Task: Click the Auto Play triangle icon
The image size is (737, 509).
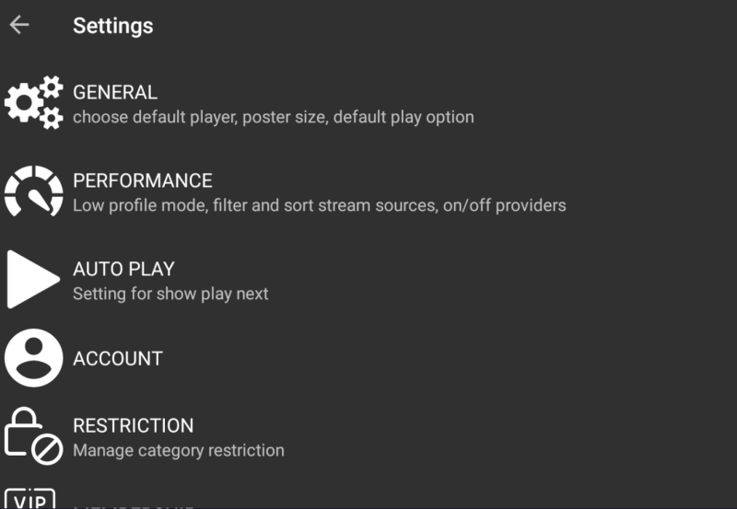Action: 33,279
